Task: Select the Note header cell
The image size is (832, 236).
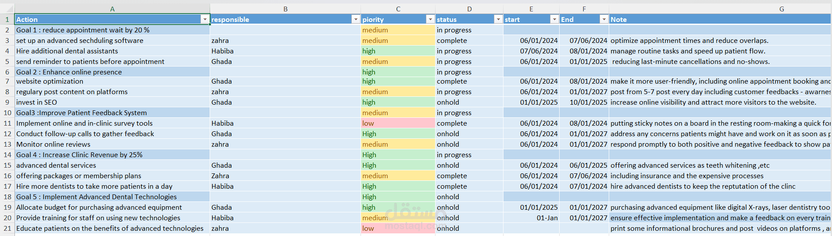Action: coord(720,19)
